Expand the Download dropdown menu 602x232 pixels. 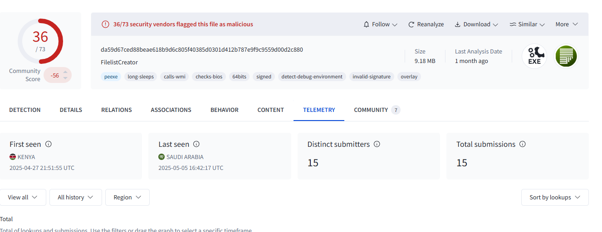click(x=476, y=24)
